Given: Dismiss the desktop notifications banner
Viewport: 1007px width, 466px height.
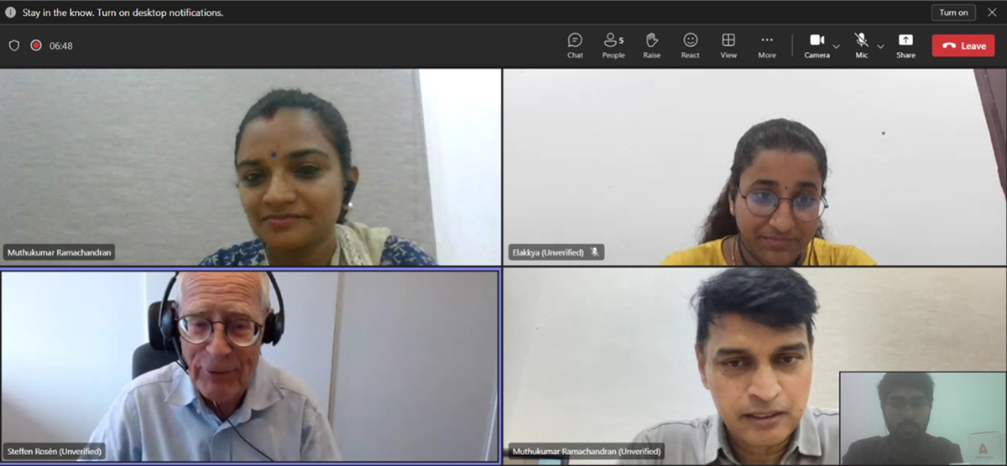Looking at the screenshot, I should tap(991, 13).
